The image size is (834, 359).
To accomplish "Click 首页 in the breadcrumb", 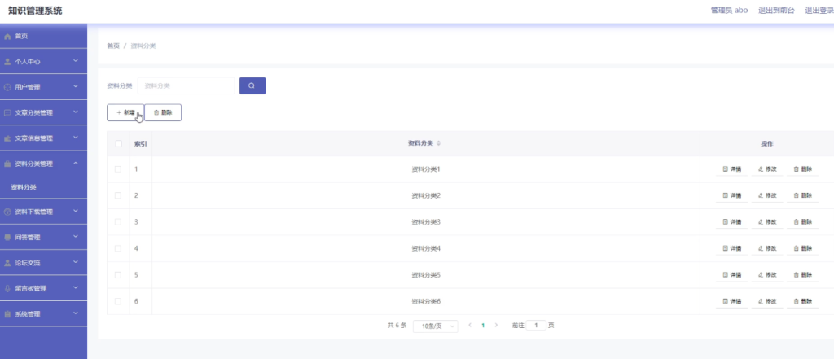I will point(113,46).
